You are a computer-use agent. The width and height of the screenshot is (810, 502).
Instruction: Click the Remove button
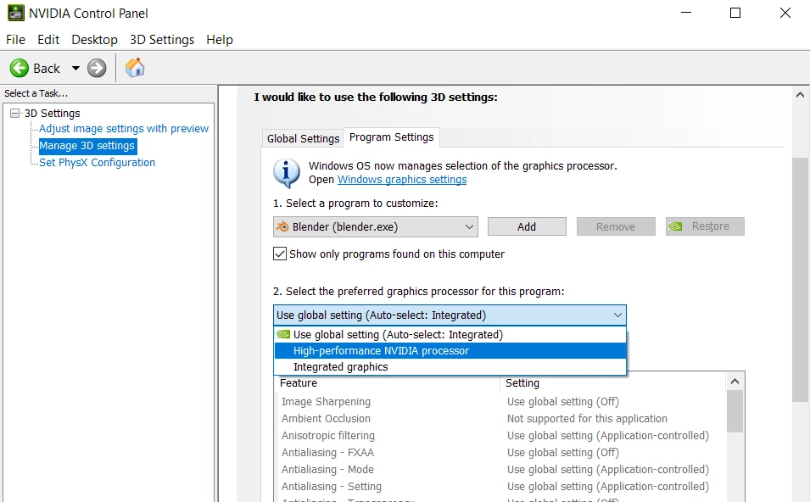pos(616,226)
